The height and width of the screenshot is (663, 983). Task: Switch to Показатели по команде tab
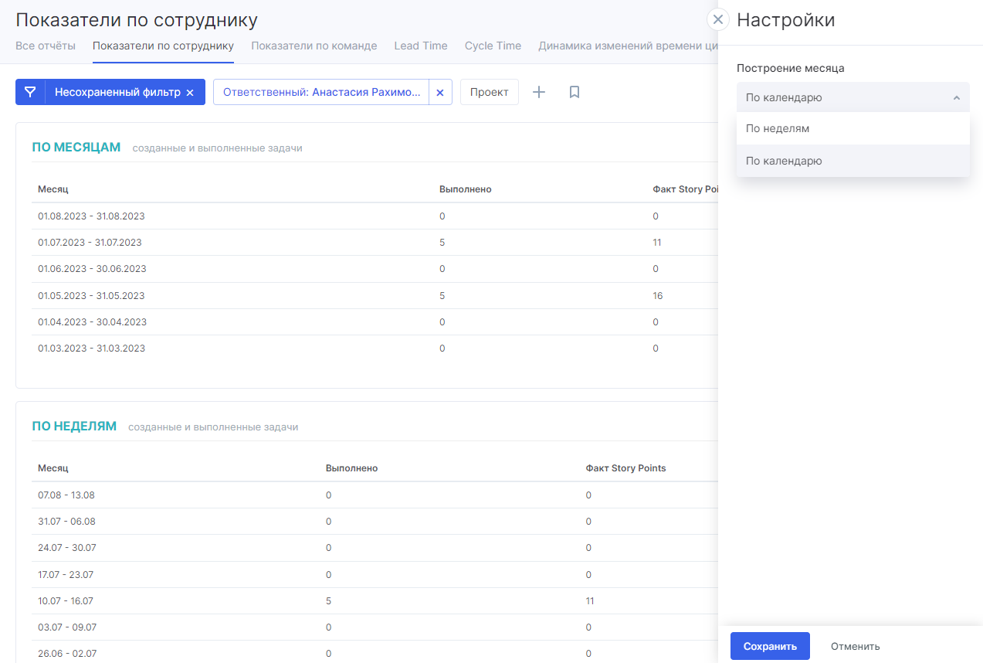pyautogui.click(x=314, y=46)
